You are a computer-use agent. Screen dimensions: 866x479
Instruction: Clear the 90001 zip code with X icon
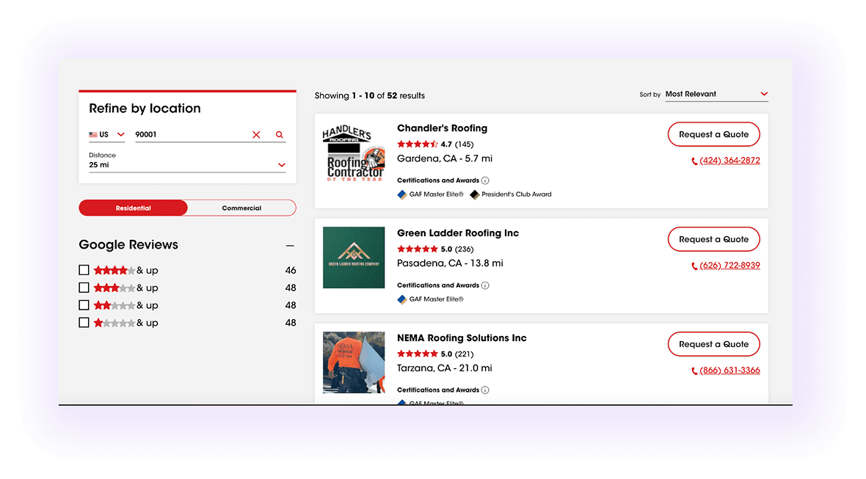click(256, 135)
